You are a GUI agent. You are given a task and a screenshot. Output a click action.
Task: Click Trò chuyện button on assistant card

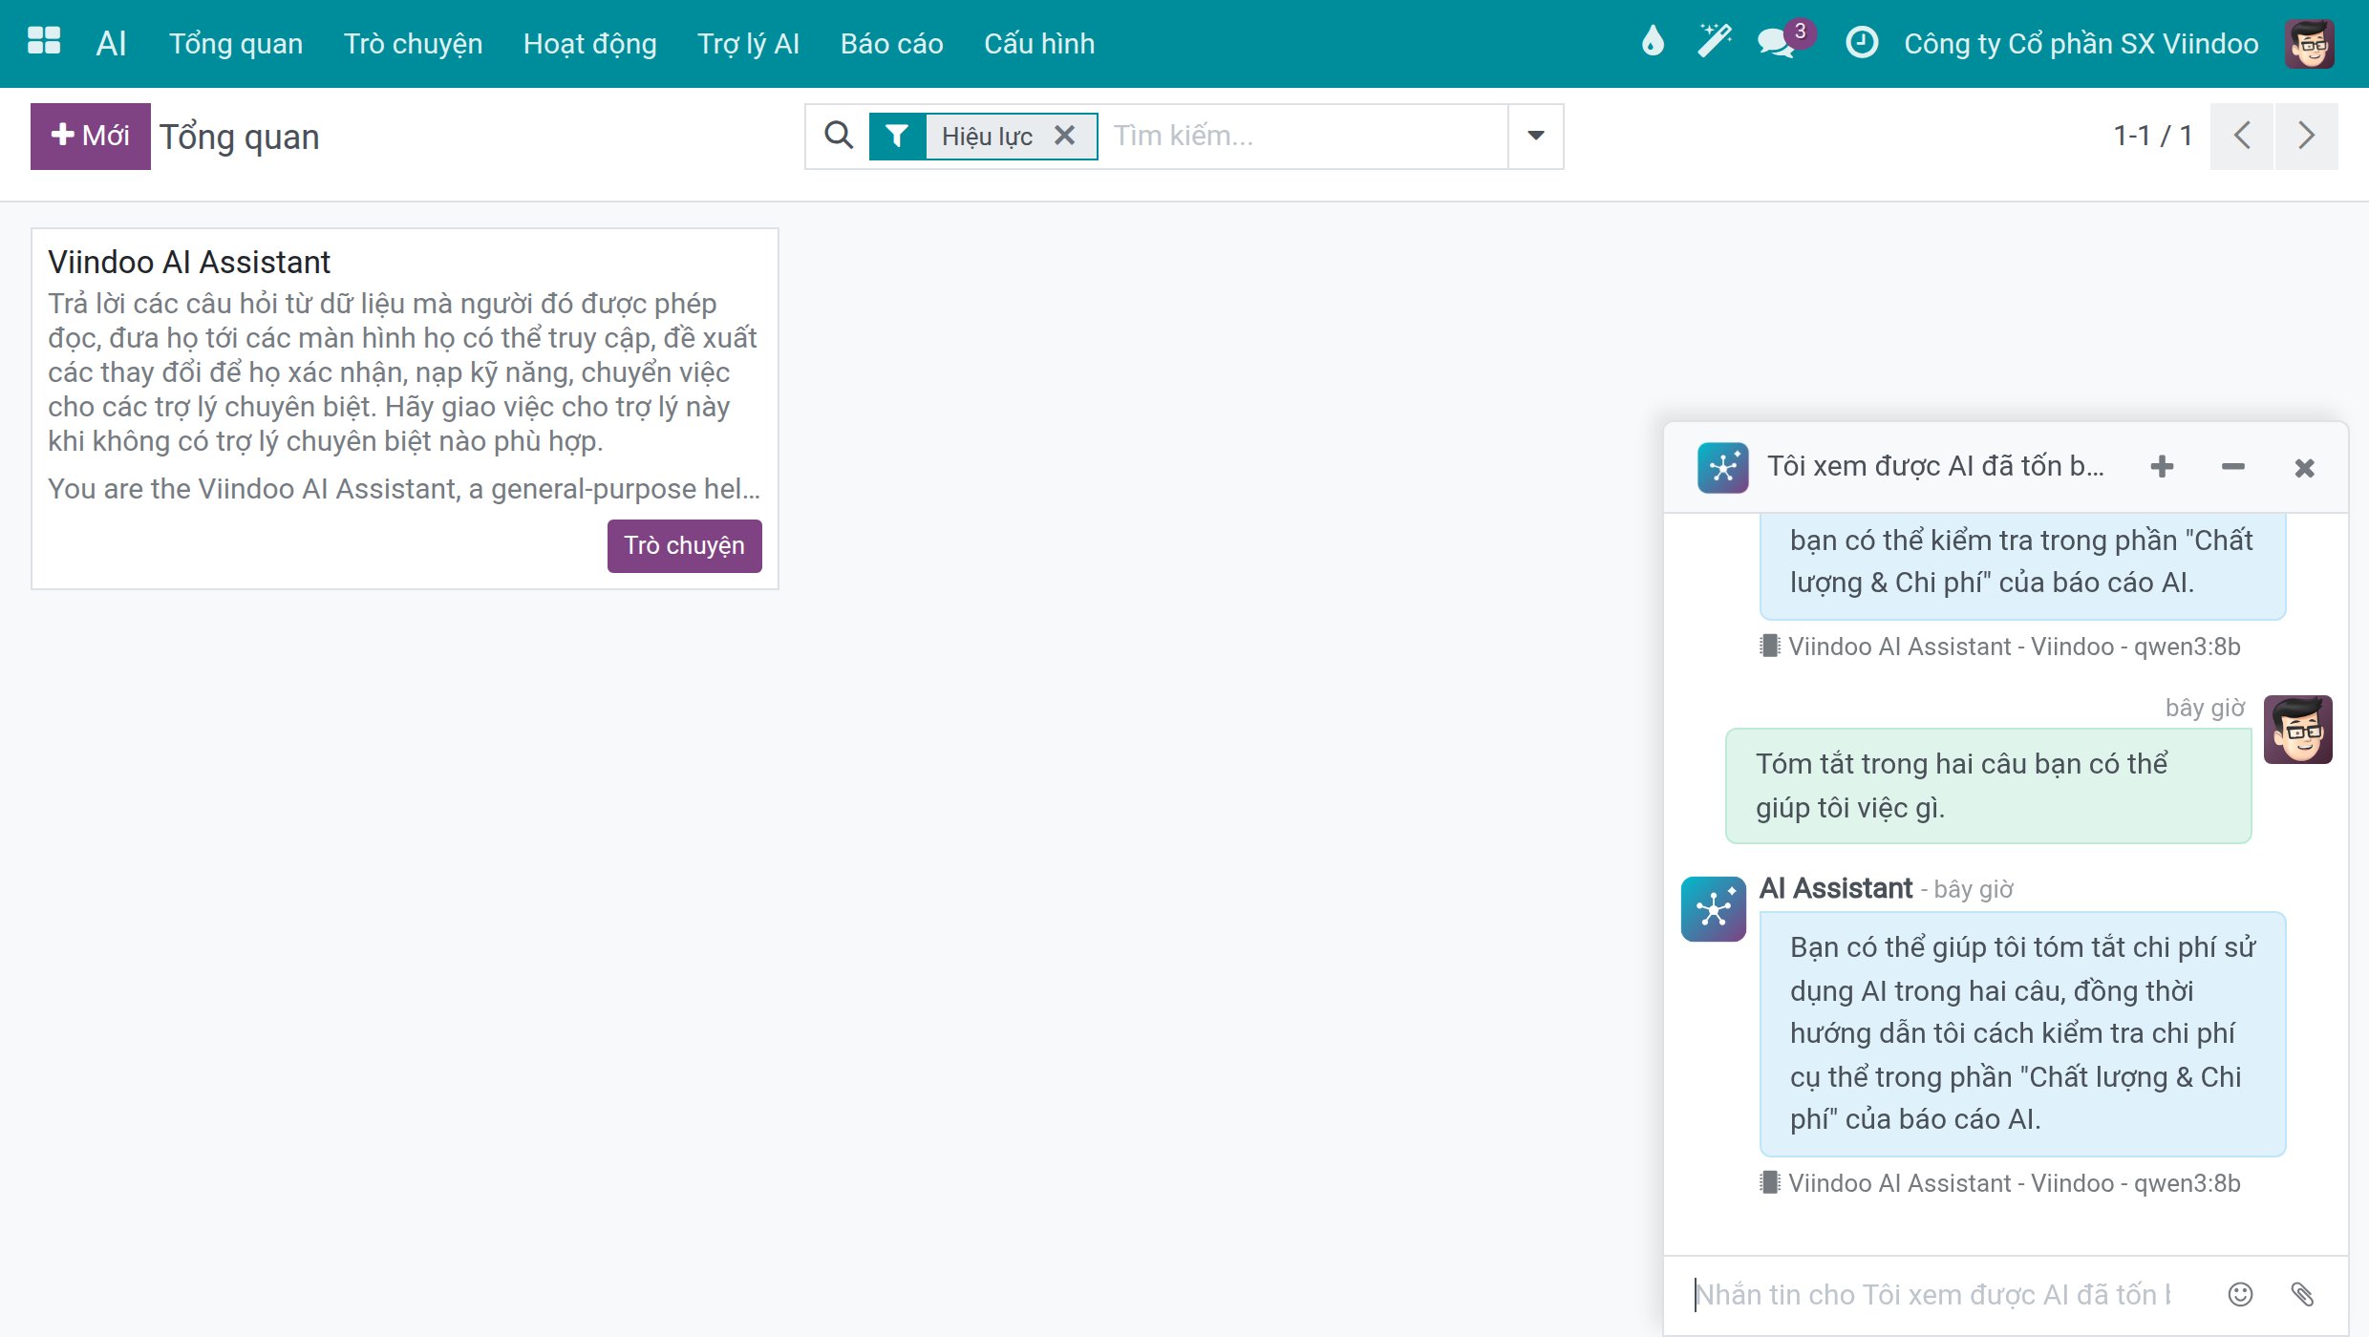click(684, 545)
